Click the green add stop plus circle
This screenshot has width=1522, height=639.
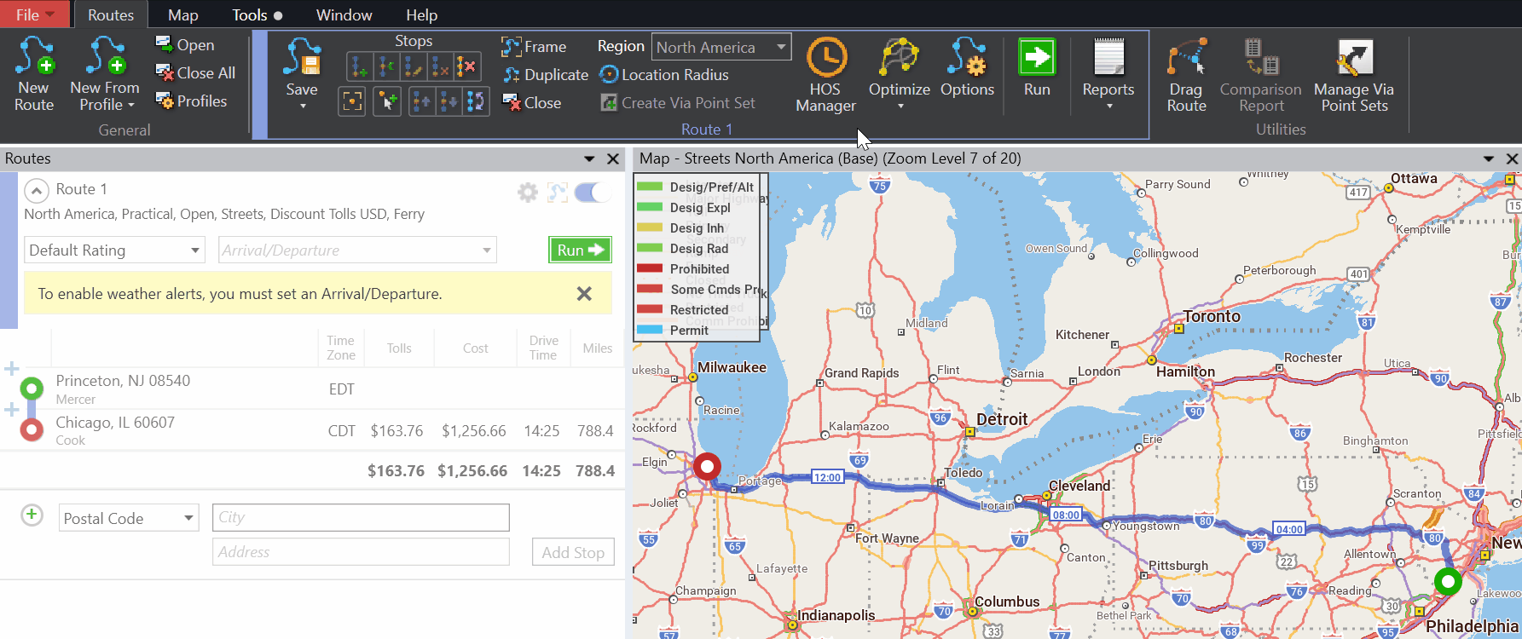(32, 515)
